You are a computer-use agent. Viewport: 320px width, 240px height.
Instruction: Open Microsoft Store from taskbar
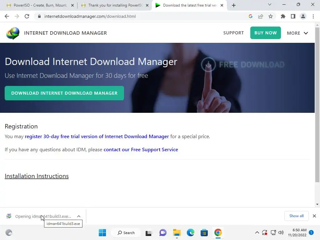tap(204, 232)
